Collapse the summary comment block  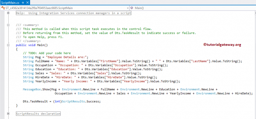click(x=8, y=25)
